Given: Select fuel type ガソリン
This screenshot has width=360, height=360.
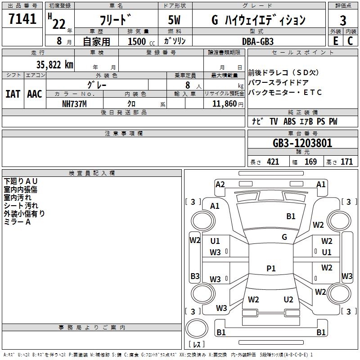Looking at the screenshot, I should 175,41.
